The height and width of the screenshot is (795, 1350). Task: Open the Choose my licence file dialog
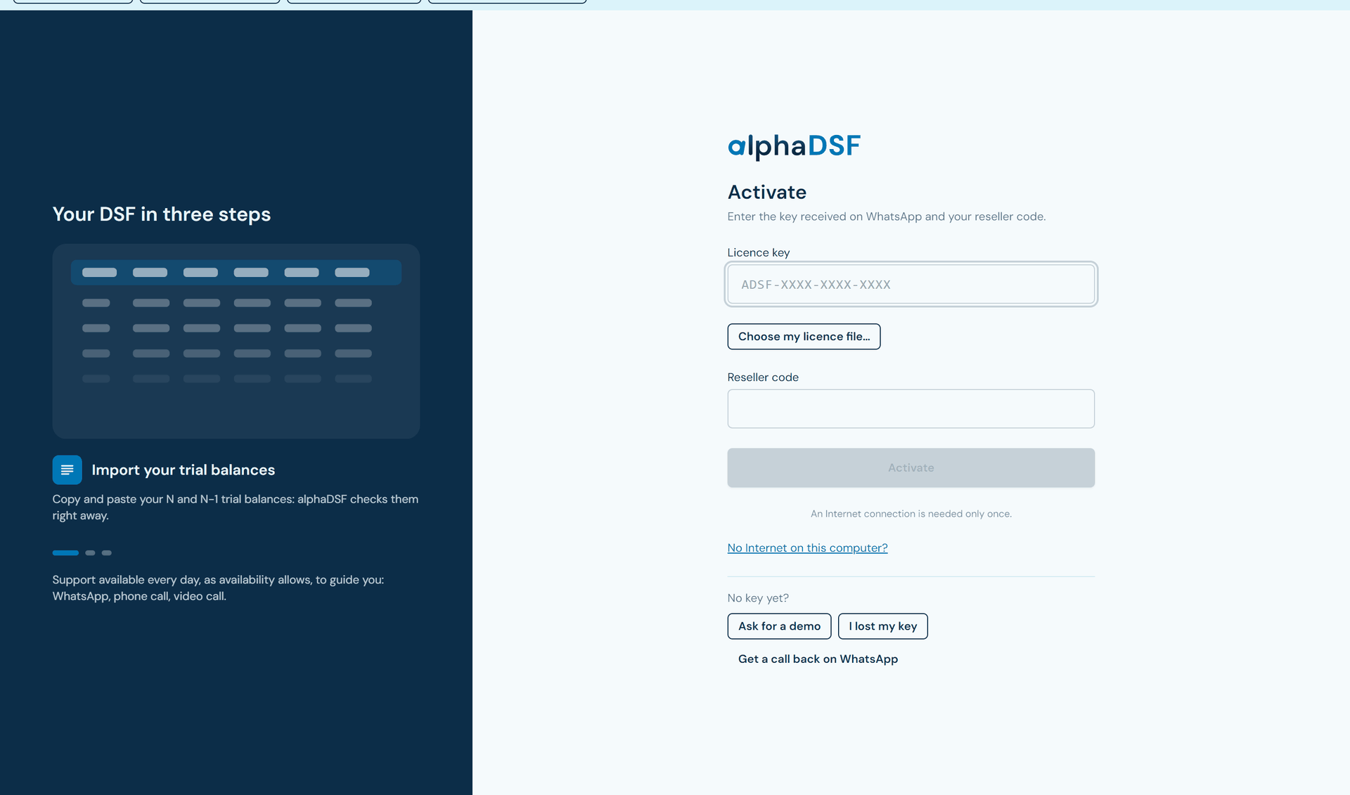(804, 337)
